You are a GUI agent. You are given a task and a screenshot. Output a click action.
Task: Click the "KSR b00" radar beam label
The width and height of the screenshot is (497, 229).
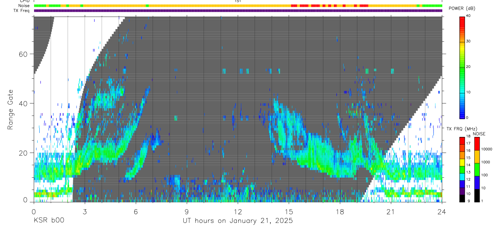49,221
